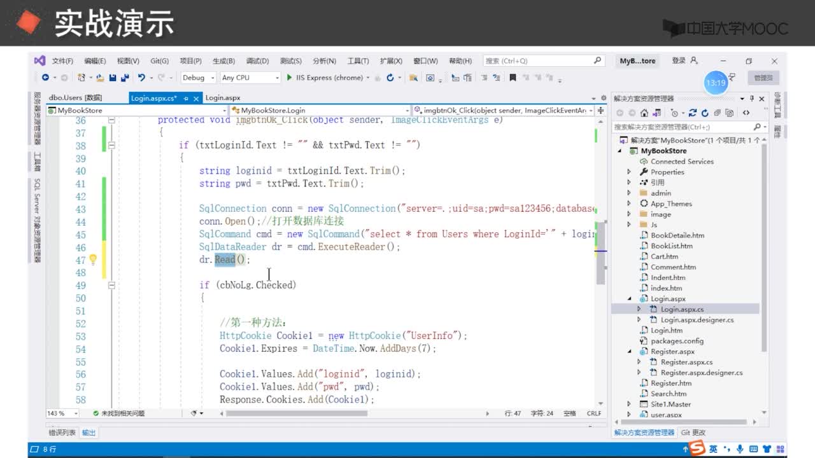Click the View Code icon in Solution Explorer
The width and height of the screenshot is (815, 458).
pyautogui.click(x=746, y=113)
